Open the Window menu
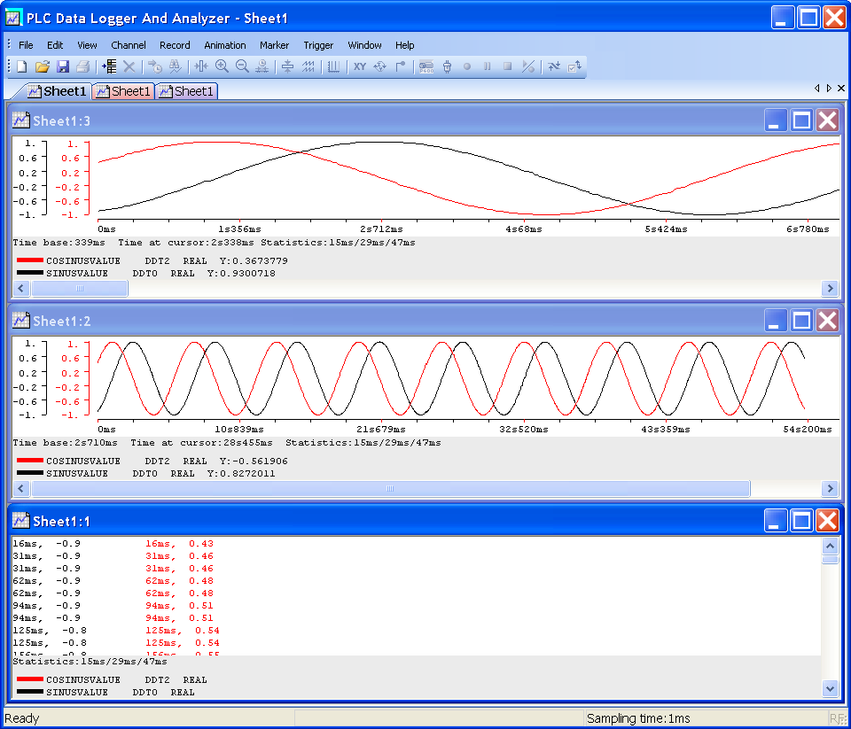The width and height of the screenshot is (851, 729). pyautogui.click(x=364, y=45)
